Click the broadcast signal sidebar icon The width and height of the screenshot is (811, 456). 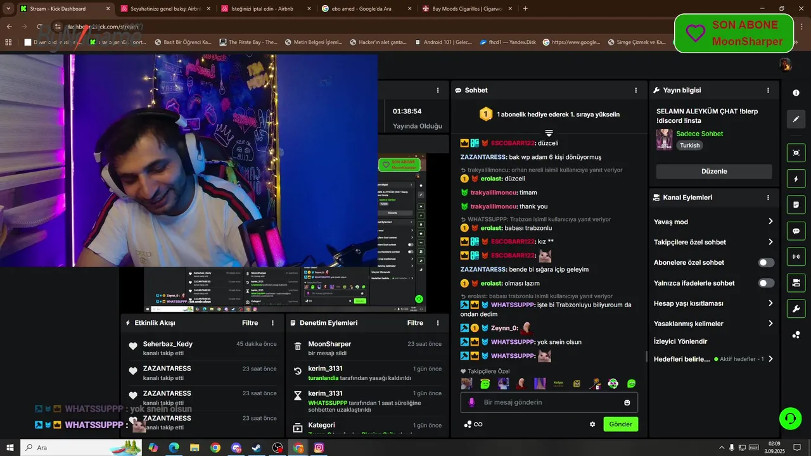[796, 257]
